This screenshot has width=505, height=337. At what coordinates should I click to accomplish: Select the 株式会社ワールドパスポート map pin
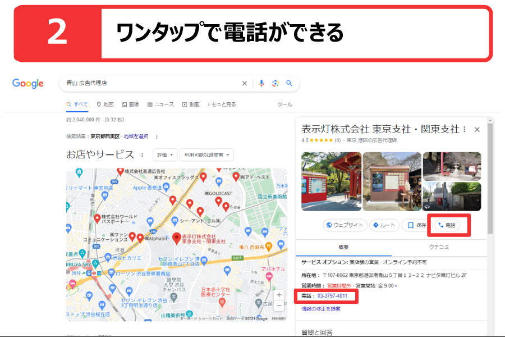tap(97, 218)
